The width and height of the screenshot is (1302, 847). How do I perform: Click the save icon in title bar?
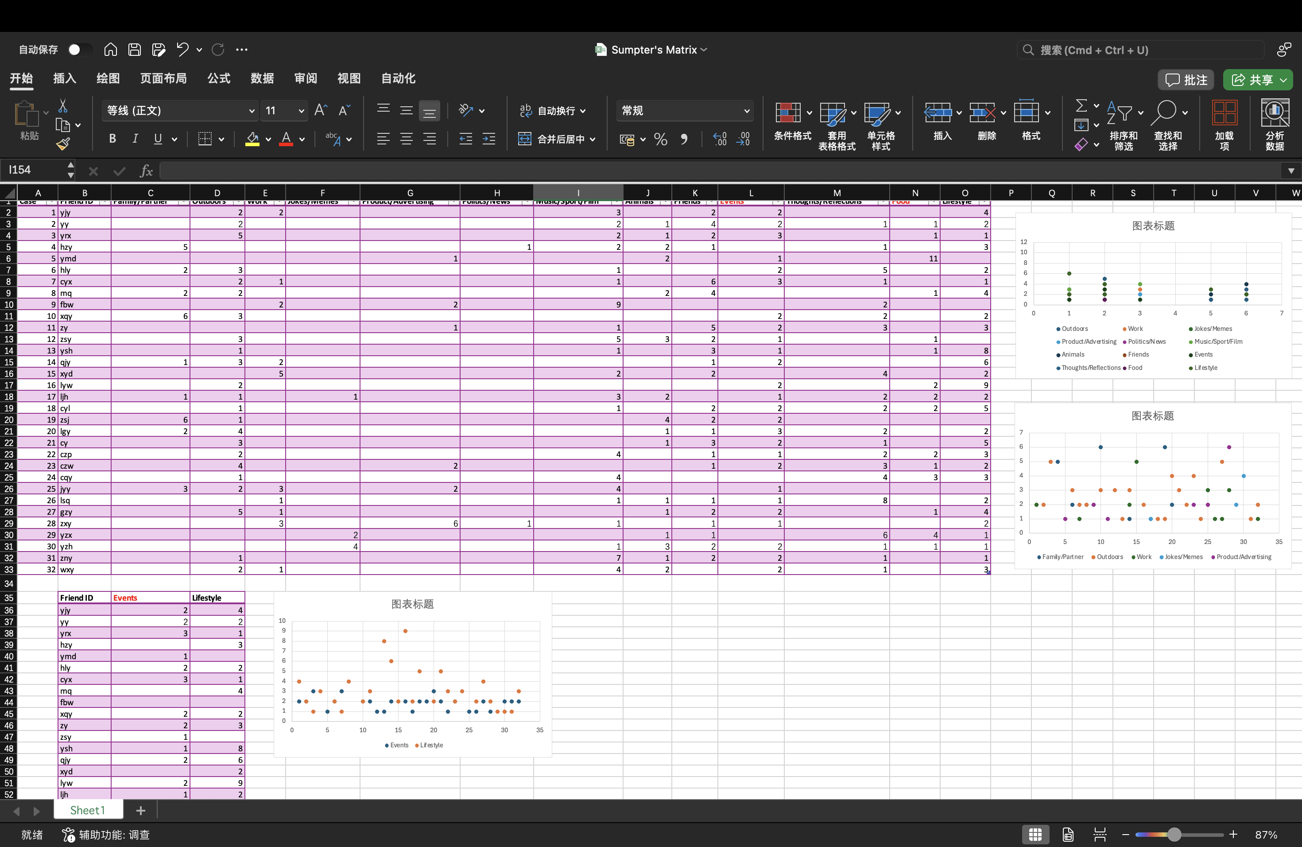pos(135,50)
